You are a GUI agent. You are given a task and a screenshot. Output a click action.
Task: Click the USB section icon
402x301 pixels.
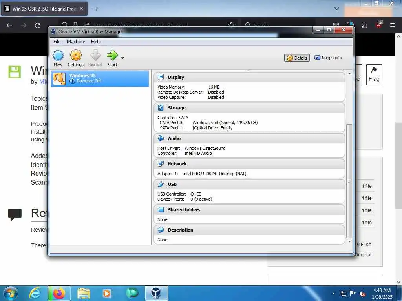(x=161, y=184)
